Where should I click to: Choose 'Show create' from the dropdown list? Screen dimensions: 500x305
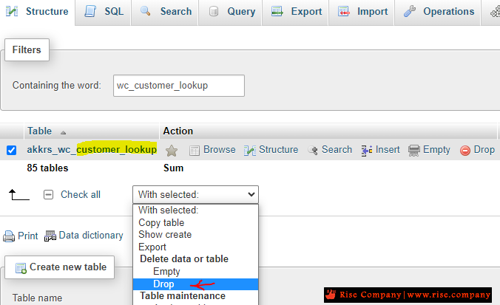coord(195,235)
